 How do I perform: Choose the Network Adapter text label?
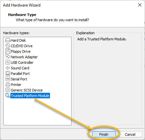24,57
